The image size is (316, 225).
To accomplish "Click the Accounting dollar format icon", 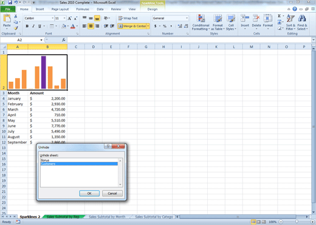I will (156, 26).
